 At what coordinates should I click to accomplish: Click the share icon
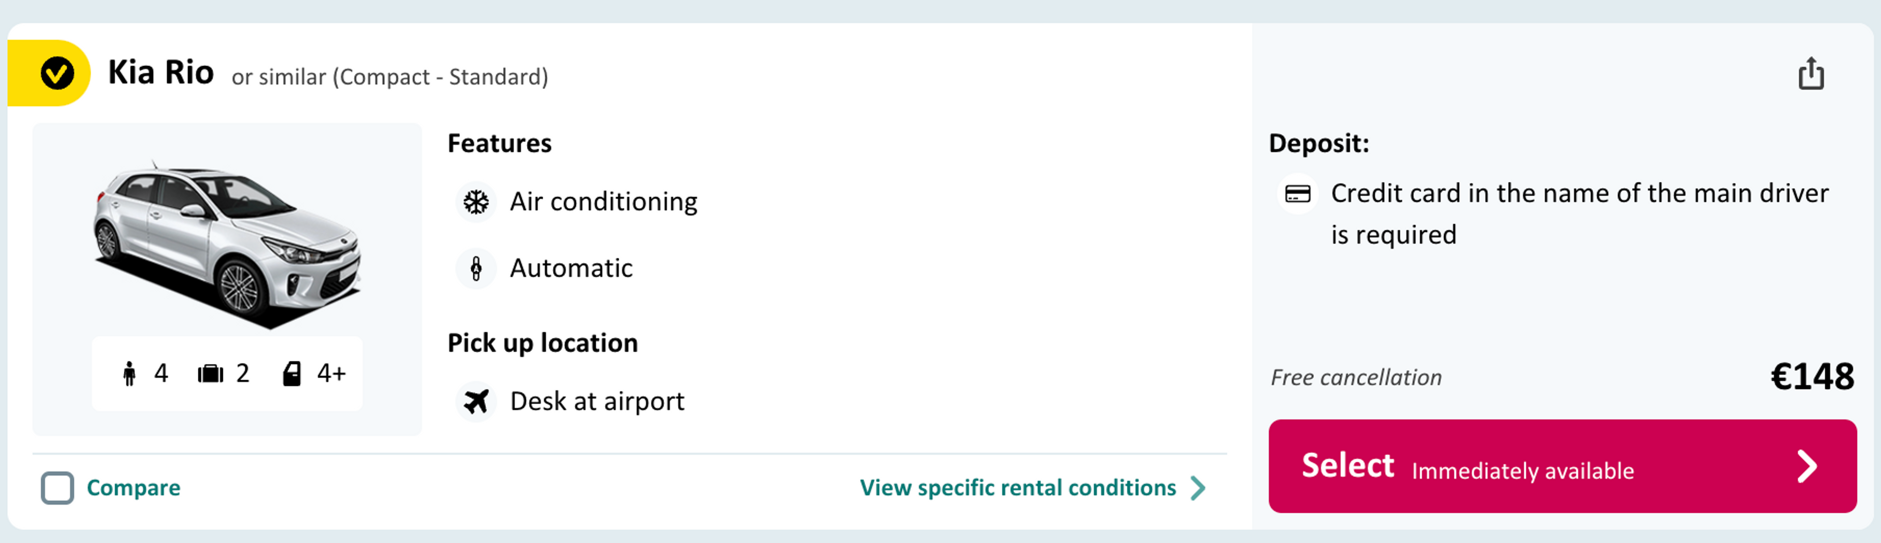click(x=1810, y=73)
